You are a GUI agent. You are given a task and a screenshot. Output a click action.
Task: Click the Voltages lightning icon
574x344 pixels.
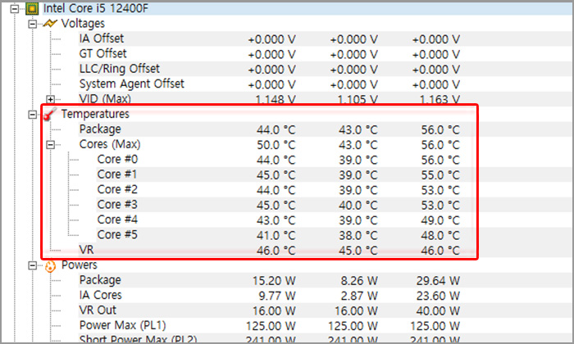pos(50,24)
